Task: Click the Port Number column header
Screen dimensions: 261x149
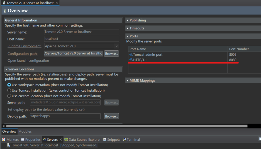Action: [x=244, y=49]
